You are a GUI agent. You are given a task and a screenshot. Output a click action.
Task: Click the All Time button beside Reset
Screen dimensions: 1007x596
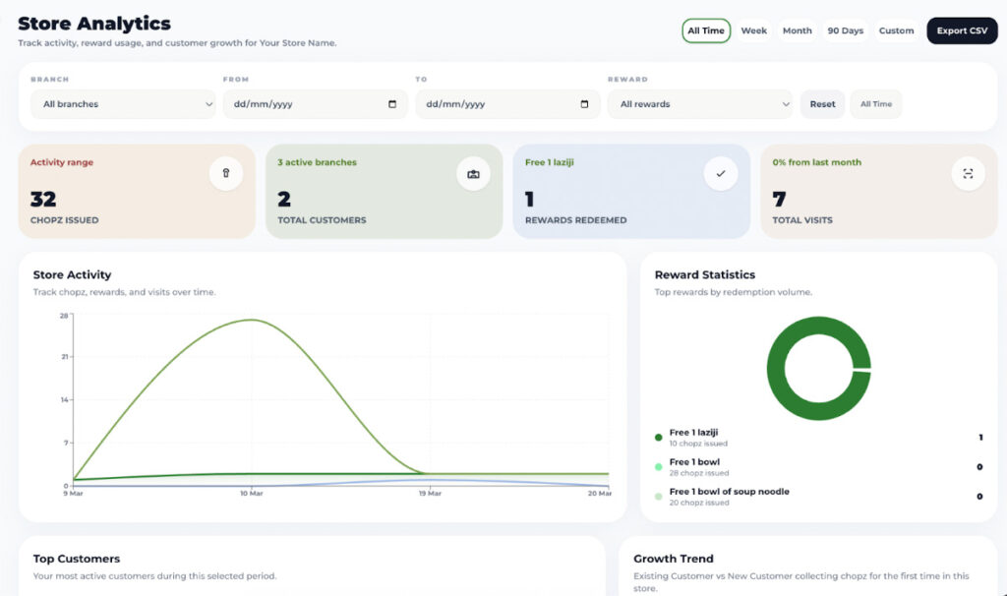[x=876, y=104]
